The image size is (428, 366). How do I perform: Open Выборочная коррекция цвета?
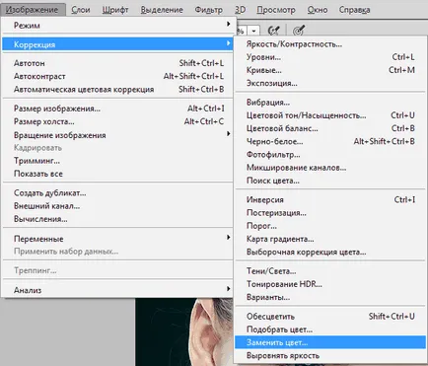point(330,252)
